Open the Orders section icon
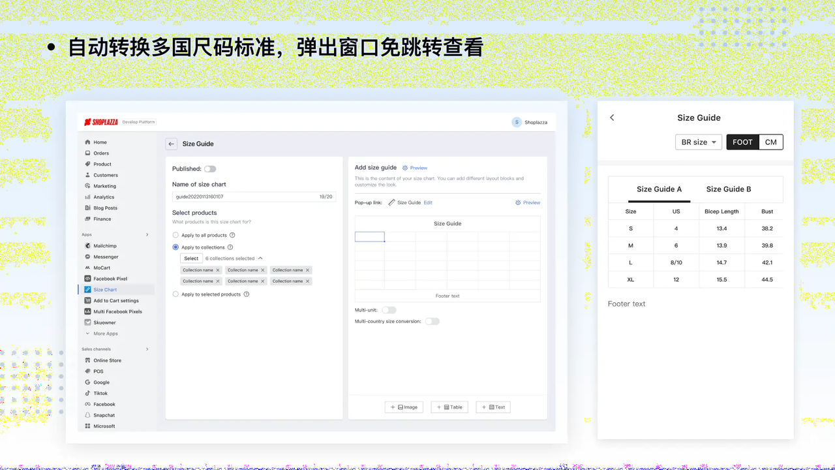Screen dimensions: 835x470 (x=87, y=153)
